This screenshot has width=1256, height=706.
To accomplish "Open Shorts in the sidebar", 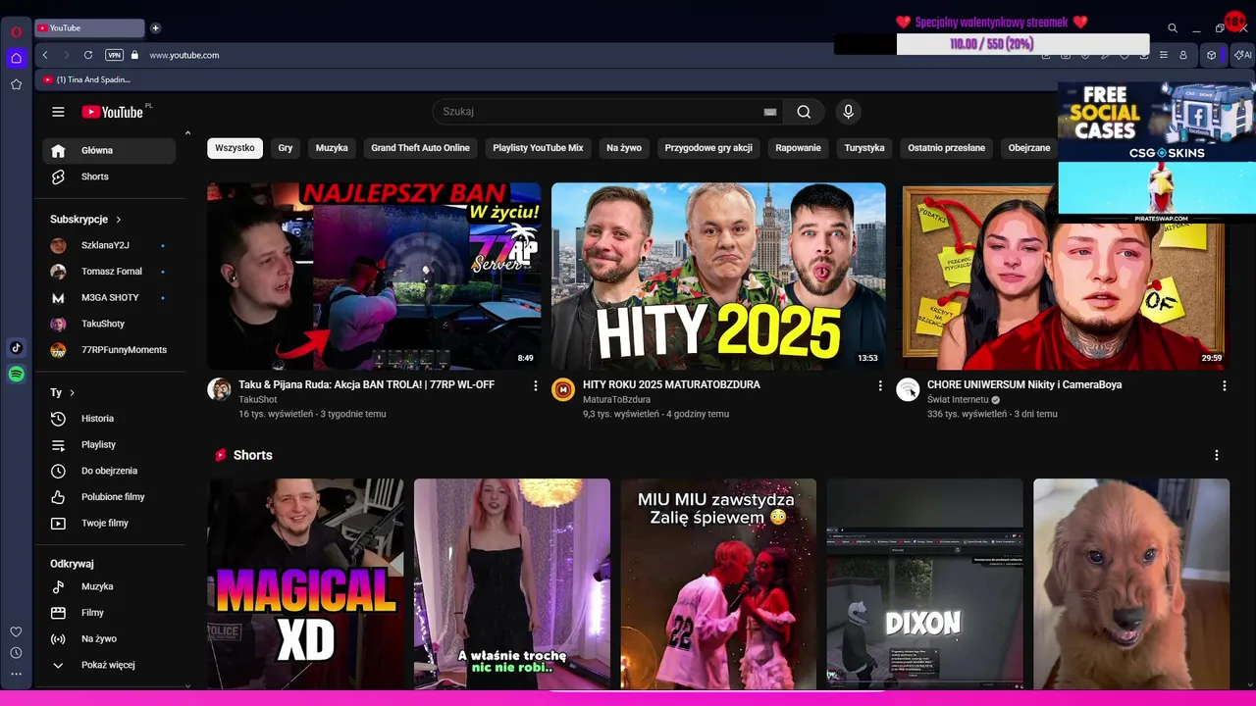I will (x=109, y=176).
